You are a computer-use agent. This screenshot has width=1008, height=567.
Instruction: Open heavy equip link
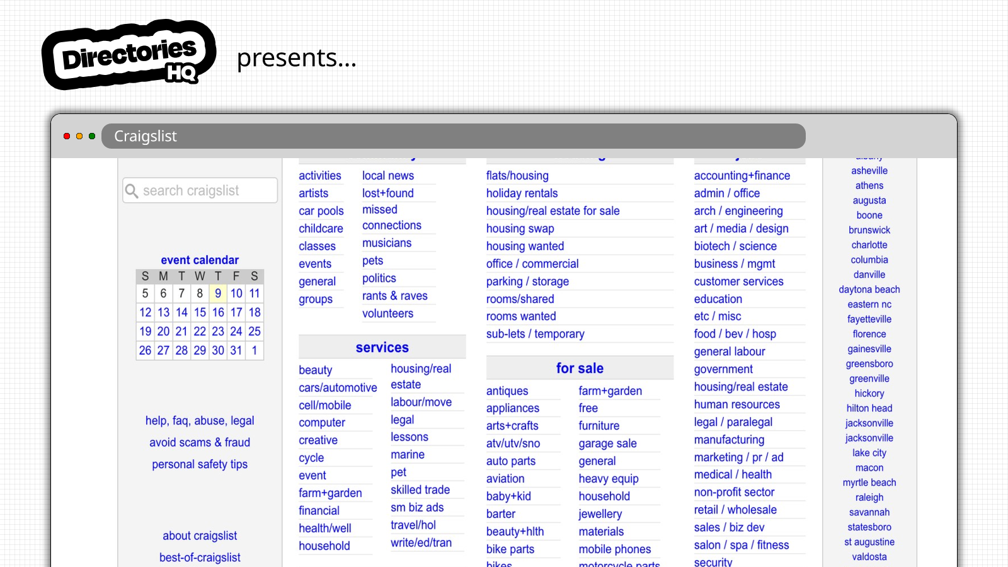click(x=609, y=479)
